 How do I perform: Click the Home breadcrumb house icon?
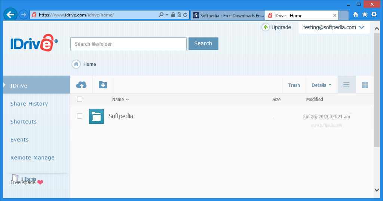click(76, 64)
